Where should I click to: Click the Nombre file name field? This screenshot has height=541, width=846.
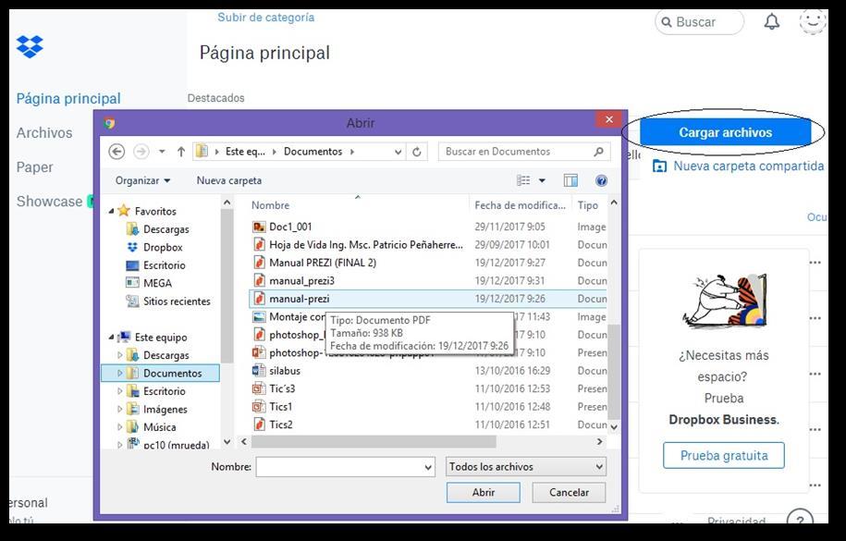pyautogui.click(x=345, y=467)
